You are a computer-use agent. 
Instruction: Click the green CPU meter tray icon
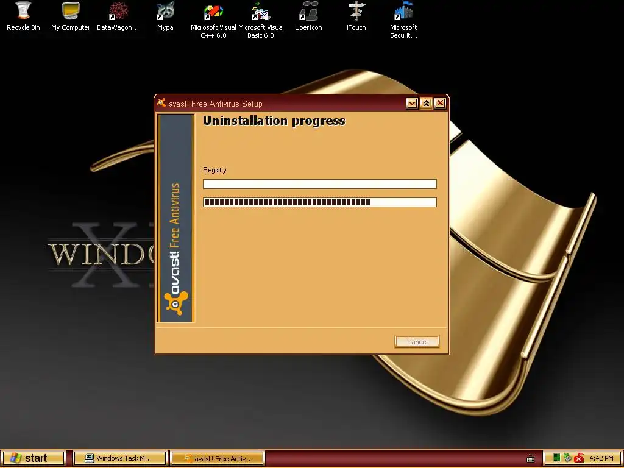pos(557,458)
